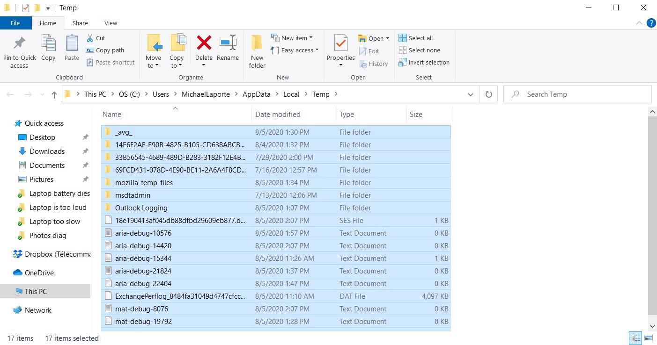Viewport: 657px width, 345px height.
Task: Switch to details view in status bar
Action: 635,338
